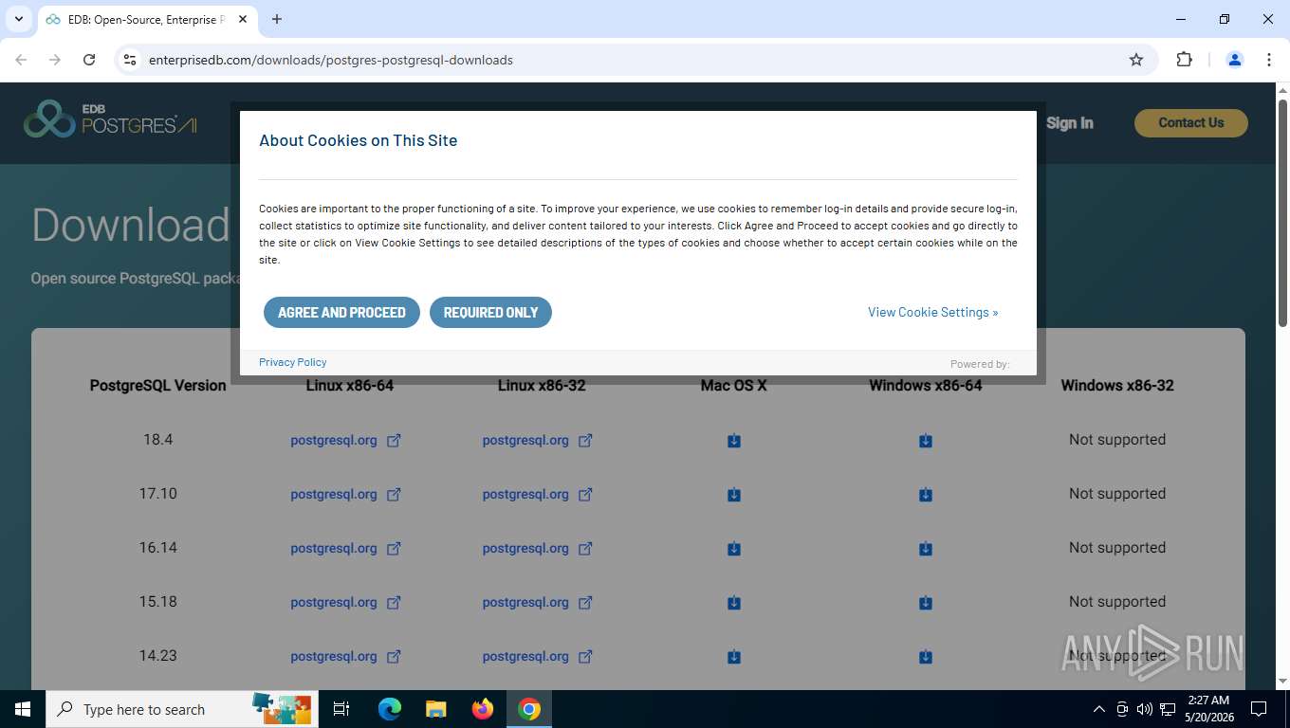
Task: Click external link icon for 14.23 Linux x86-64
Action: [394, 657]
